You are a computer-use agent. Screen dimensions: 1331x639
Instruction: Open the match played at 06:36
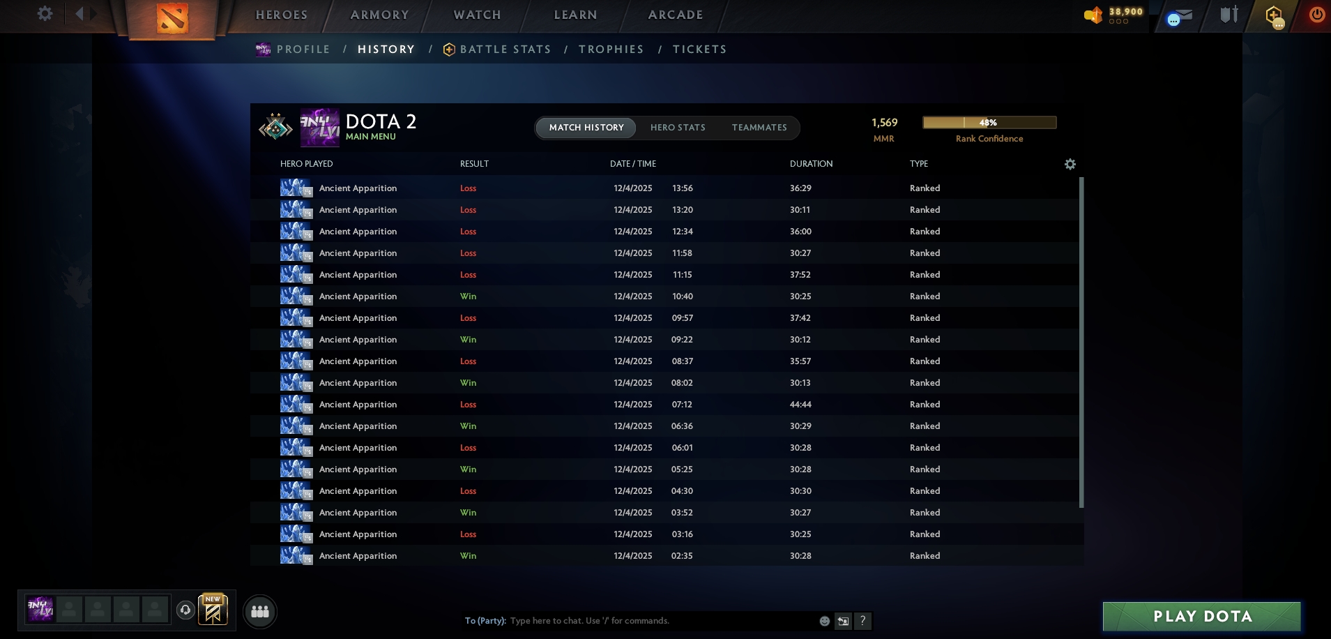click(x=664, y=426)
